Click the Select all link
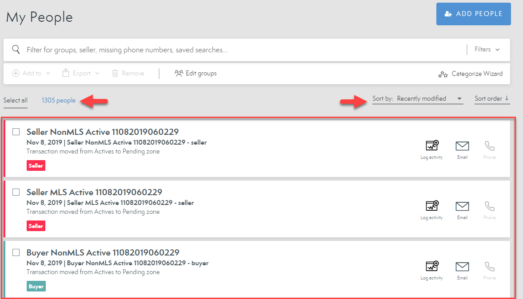Screen dimensions: 523x299 click(16, 100)
